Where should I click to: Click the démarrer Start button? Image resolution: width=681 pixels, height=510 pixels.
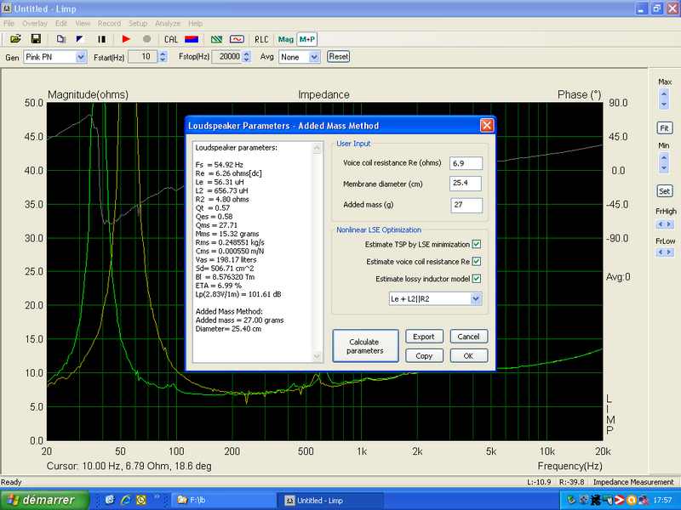44,500
